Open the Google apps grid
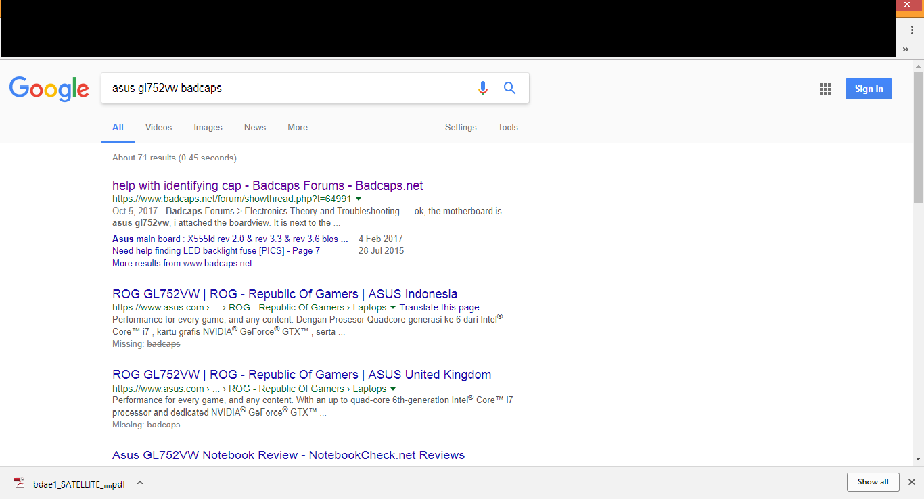The image size is (924, 499). click(825, 89)
